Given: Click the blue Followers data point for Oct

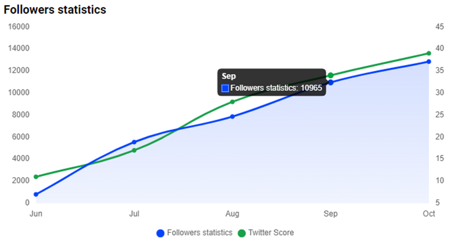Looking at the screenshot, I should [428, 61].
